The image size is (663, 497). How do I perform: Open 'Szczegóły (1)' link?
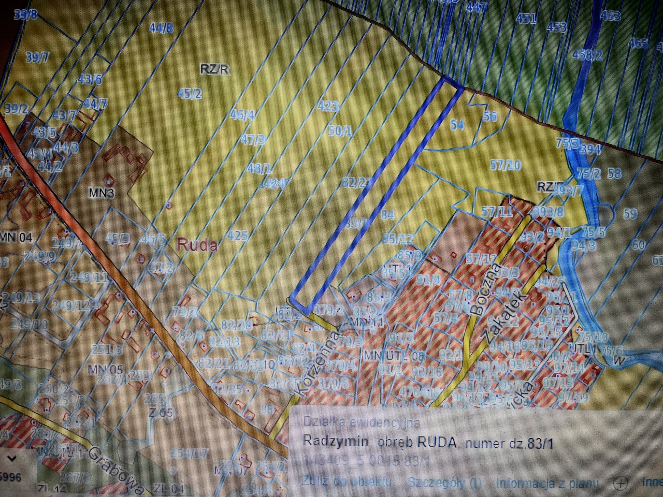pyautogui.click(x=444, y=483)
